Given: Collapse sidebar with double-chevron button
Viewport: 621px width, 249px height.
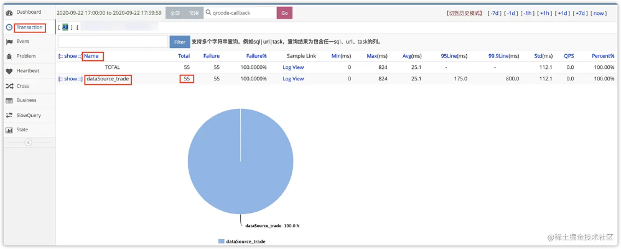Looking at the screenshot, I should click(x=28, y=143).
